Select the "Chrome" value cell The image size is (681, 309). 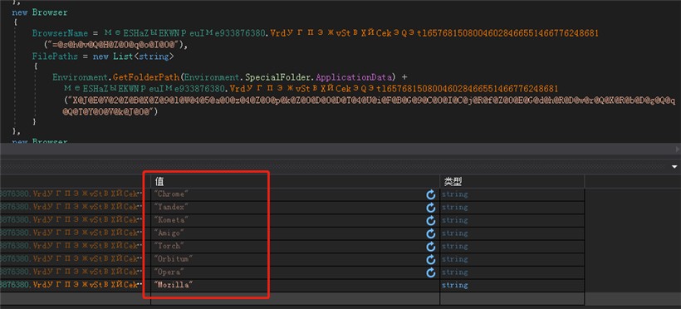295,194
